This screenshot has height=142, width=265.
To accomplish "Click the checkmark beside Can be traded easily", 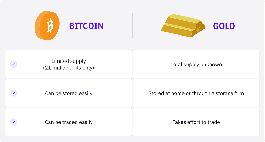I will 14,122.
